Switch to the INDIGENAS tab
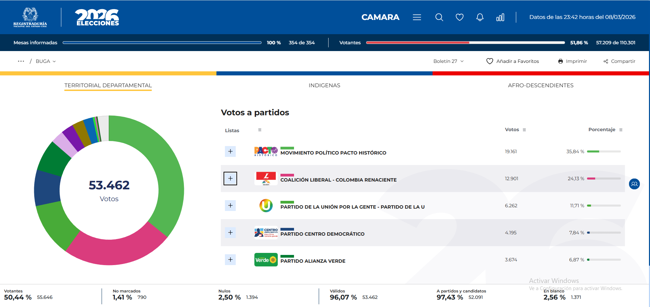Image resolution: width=650 pixels, height=307 pixels. point(324,86)
